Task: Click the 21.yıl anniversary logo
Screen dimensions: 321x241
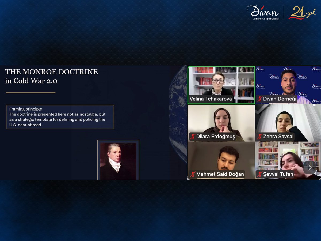Action: coord(302,13)
